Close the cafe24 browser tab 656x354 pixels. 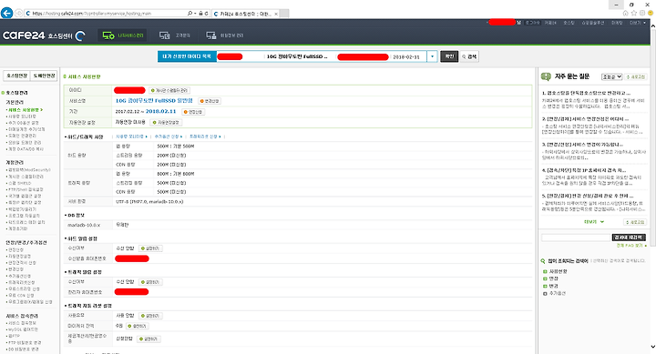[276, 14]
